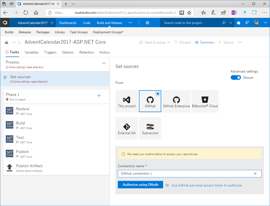
Task: Select External Git source tile
Action: point(127,128)
